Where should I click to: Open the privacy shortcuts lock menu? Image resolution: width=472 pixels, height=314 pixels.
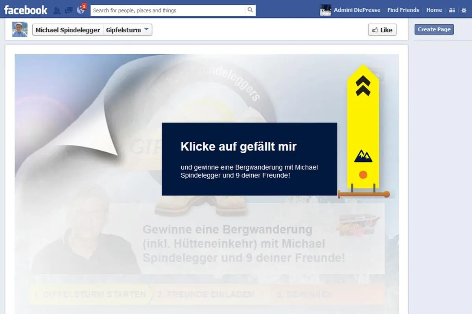(453, 10)
